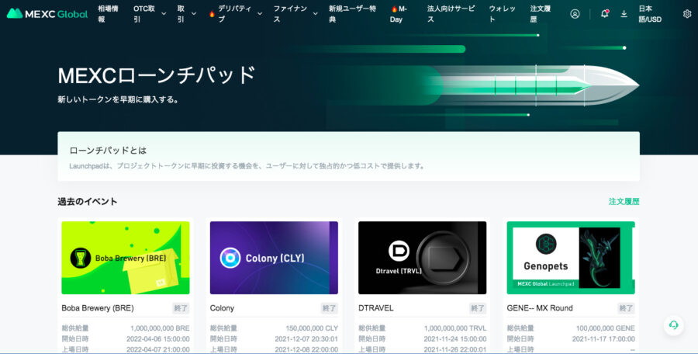Open the user account profile icon
Screen dimensions: 698x354
[x=575, y=14]
